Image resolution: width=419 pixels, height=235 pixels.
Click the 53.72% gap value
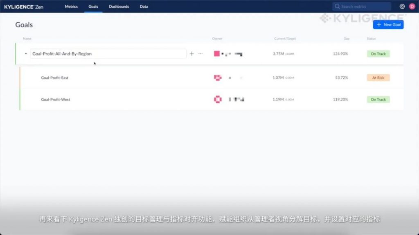click(342, 78)
